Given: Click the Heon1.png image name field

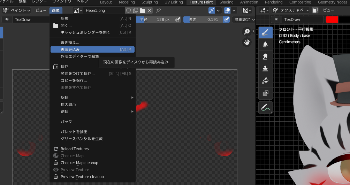Looking at the screenshot, I should (x=104, y=10).
